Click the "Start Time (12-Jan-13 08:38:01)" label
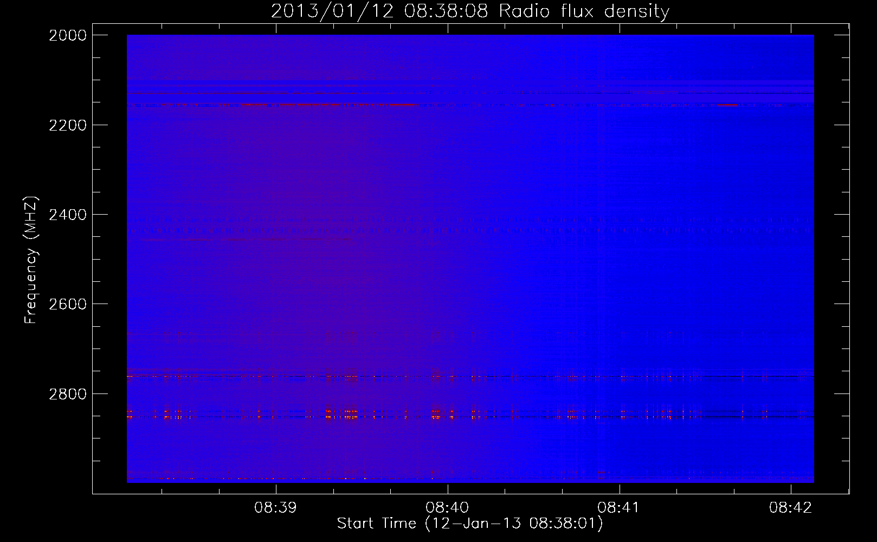Image resolution: width=877 pixels, height=542 pixels. [x=470, y=524]
